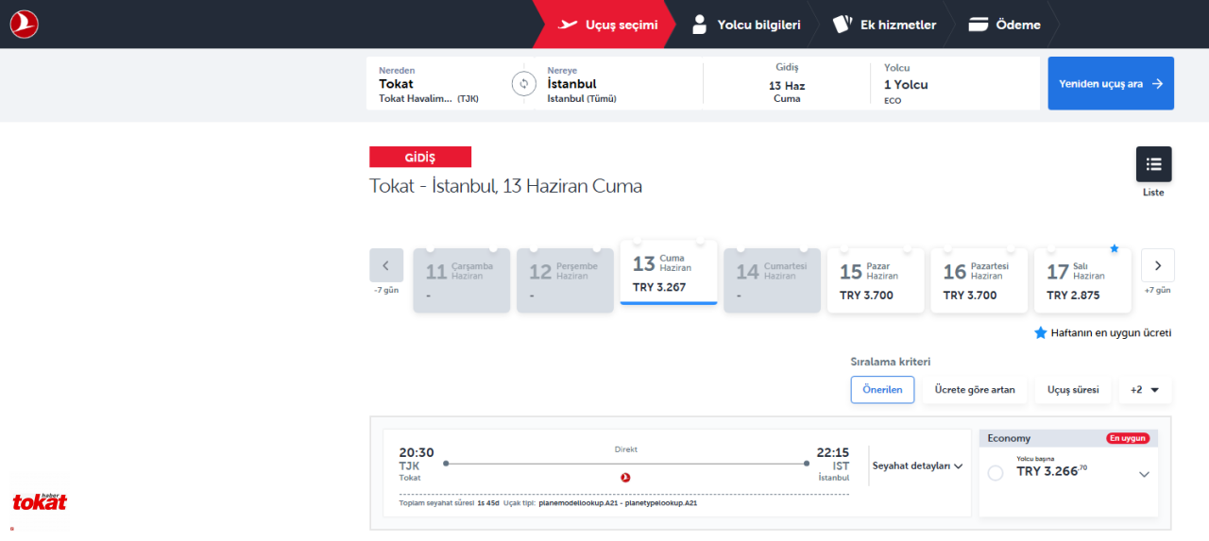
Task: Select the Economy TRY 3.266 fare radio button
Action: coord(996,473)
